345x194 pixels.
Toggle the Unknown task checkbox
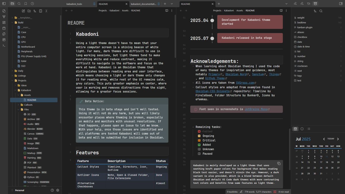199,149
